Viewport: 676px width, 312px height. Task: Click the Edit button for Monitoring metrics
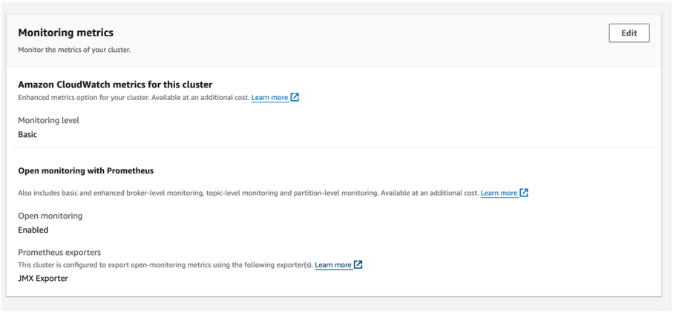[x=629, y=33]
